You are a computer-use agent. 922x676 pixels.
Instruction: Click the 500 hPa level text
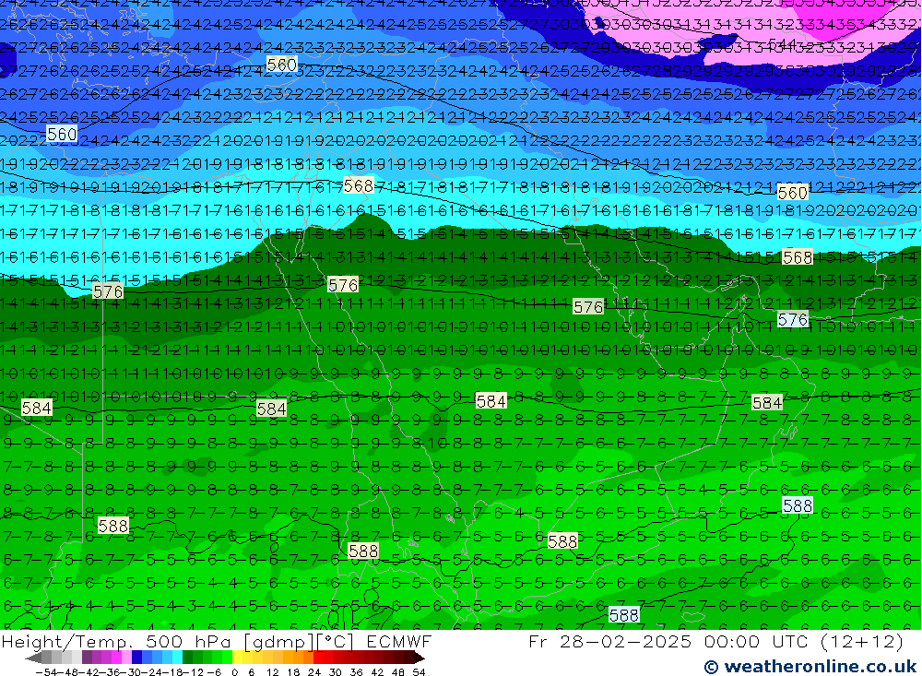tap(187, 642)
